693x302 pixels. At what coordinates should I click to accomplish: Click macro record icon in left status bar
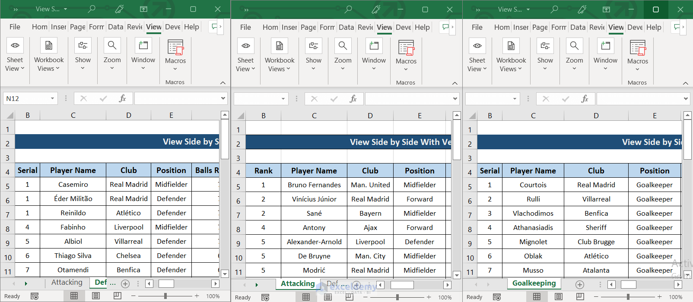pyautogui.click(x=35, y=296)
